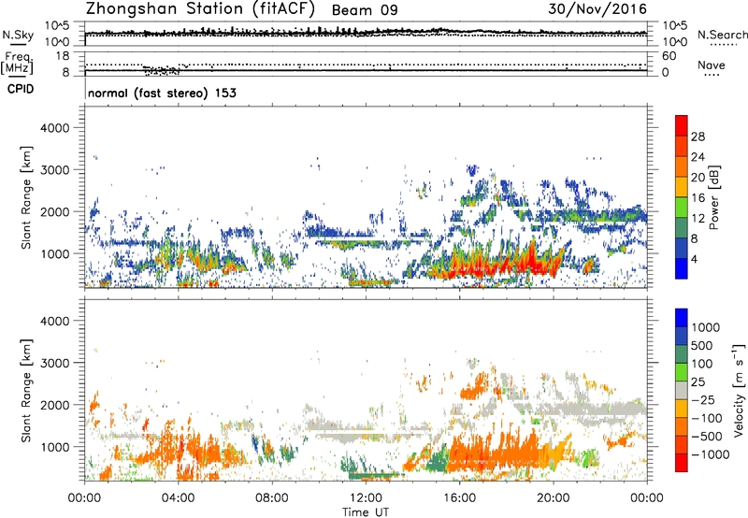Select the "Beam 09" label in header
Viewport: 748px width, 518px height.
pyautogui.click(x=365, y=10)
